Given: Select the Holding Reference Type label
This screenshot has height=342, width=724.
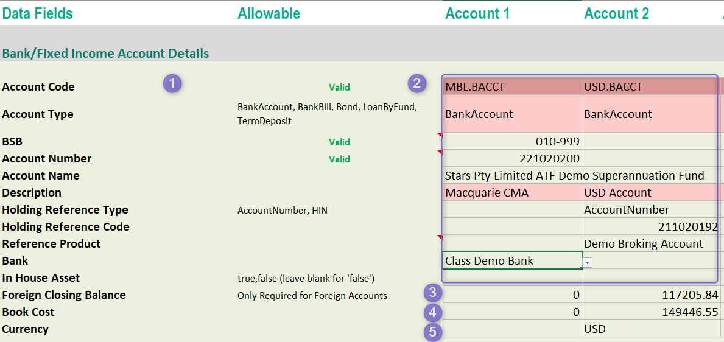Looking at the screenshot, I should pyautogui.click(x=65, y=209).
